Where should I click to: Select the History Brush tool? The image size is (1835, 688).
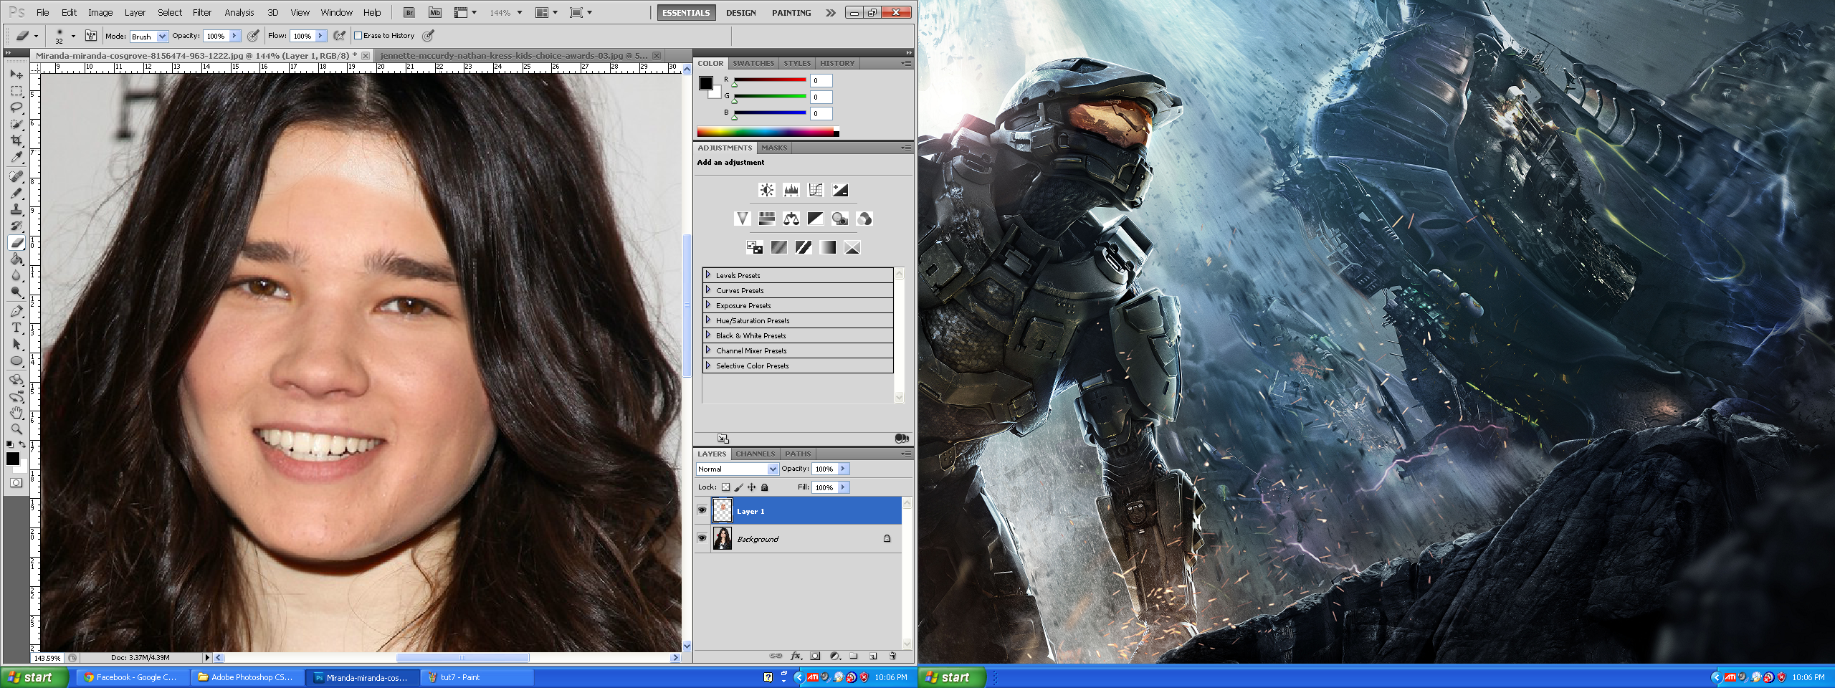click(x=16, y=226)
